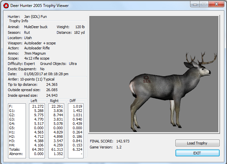
Task: Click the Trophy Info group heading
Action: tap(18, 21)
